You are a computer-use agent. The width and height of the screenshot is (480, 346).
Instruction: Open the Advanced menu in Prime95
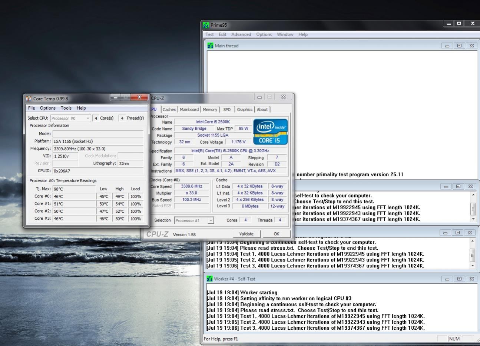point(241,34)
